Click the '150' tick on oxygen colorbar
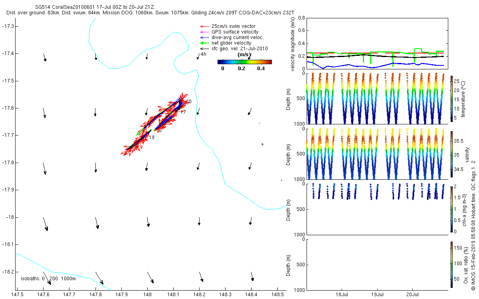The image size is (479, 299). (x=458, y=248)
